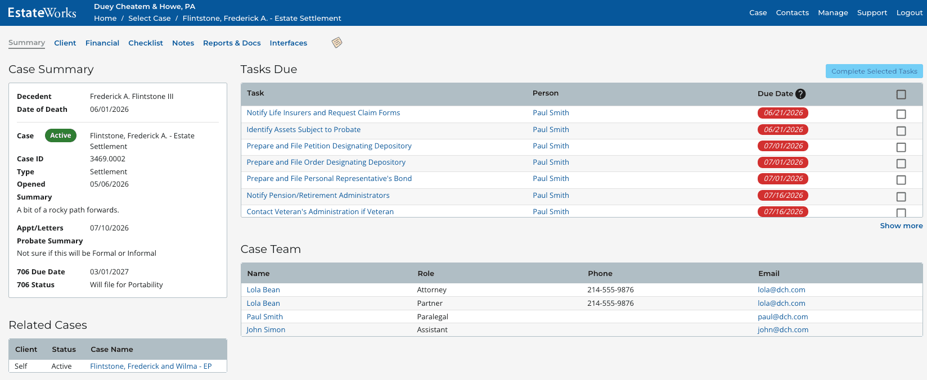Click Logout in top navigation
Image resolution: width=927 pixels, height=380 pixels.
pos(910,12)
